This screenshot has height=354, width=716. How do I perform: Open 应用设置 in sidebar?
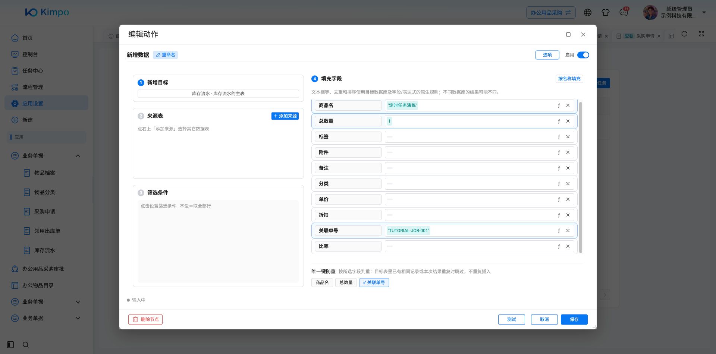tap(47, 104)
